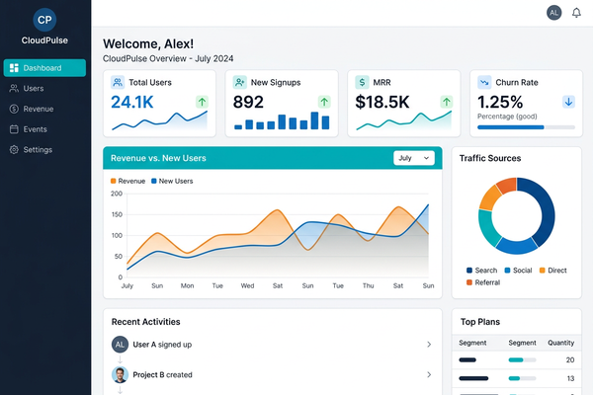This screenshot has height=395, width=593.
Task: Toggle the Revenue legend series
Action: tap(128, 181)
